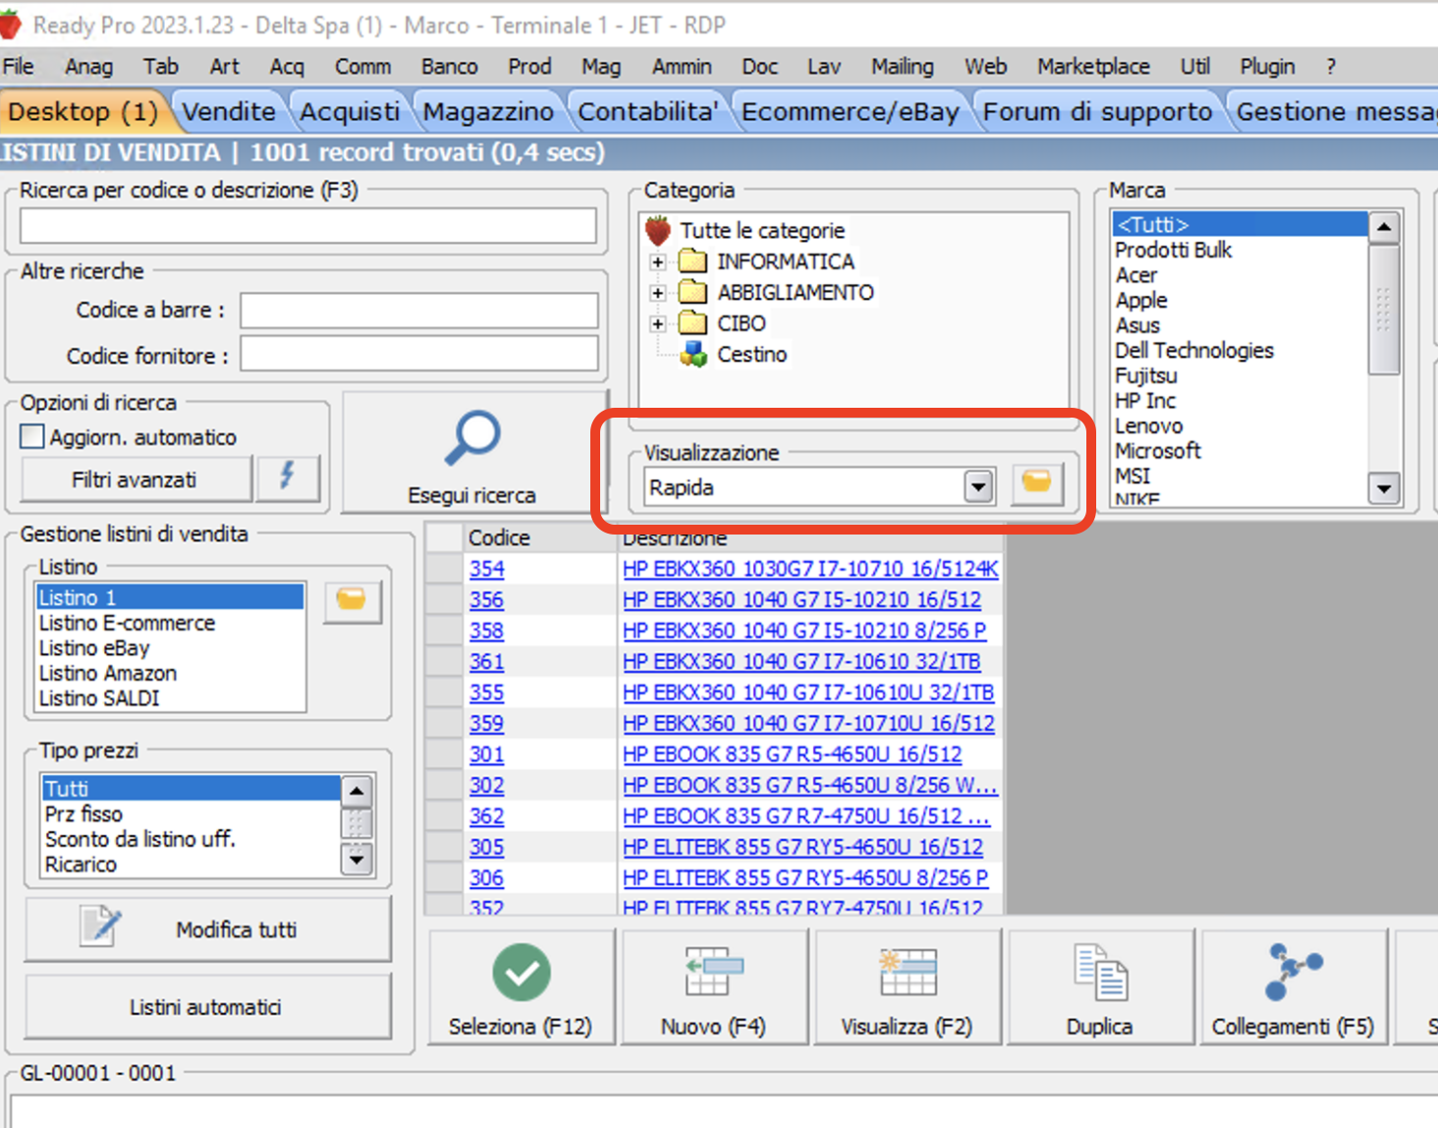Click the Marca list scrollbar thumb

[1384, 310]
